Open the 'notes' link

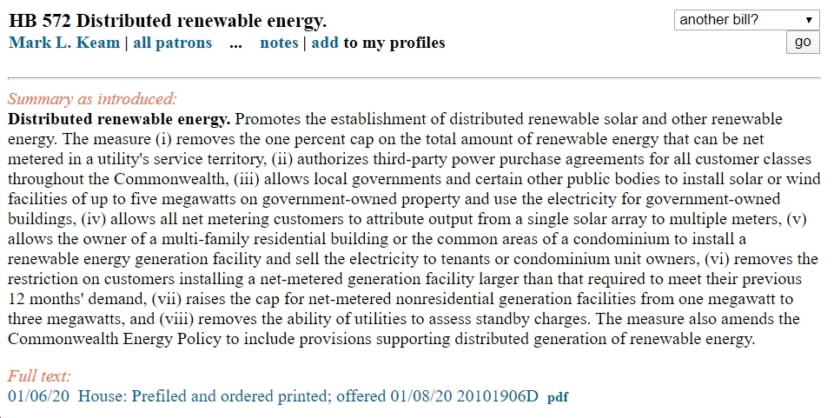pyautogui.click(x=279, y=43)
